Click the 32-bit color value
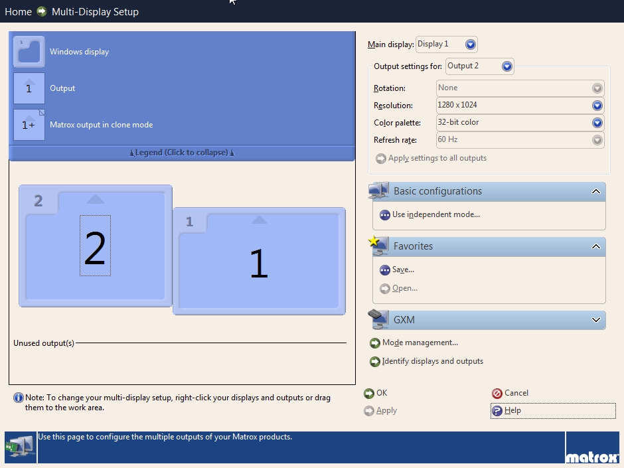The image size is (624, 468). pos(458,122)
